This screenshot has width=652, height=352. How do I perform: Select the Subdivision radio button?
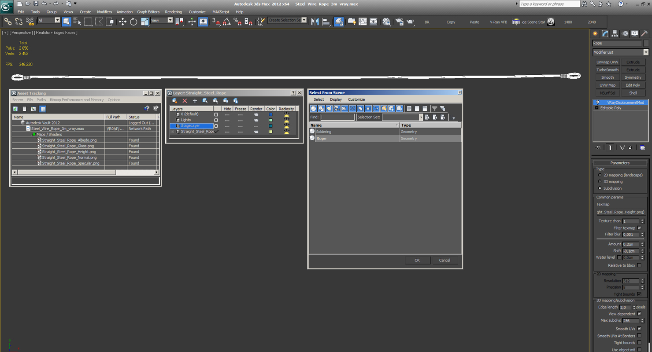click(x=600, y=188)
